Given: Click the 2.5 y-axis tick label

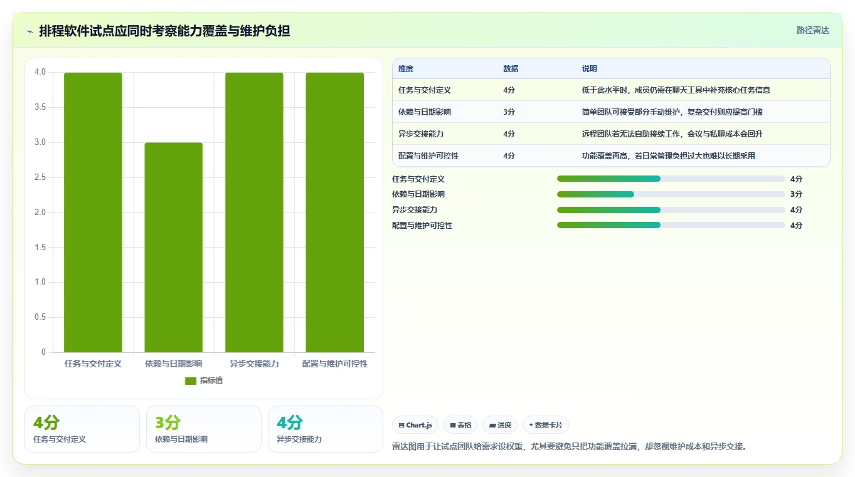Looking at the screenshot, I should 41,177.
